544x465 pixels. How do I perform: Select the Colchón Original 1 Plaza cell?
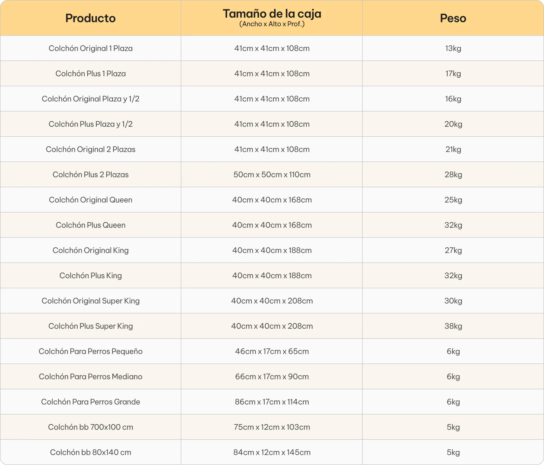pyautogui.click(x=91, y=48)
